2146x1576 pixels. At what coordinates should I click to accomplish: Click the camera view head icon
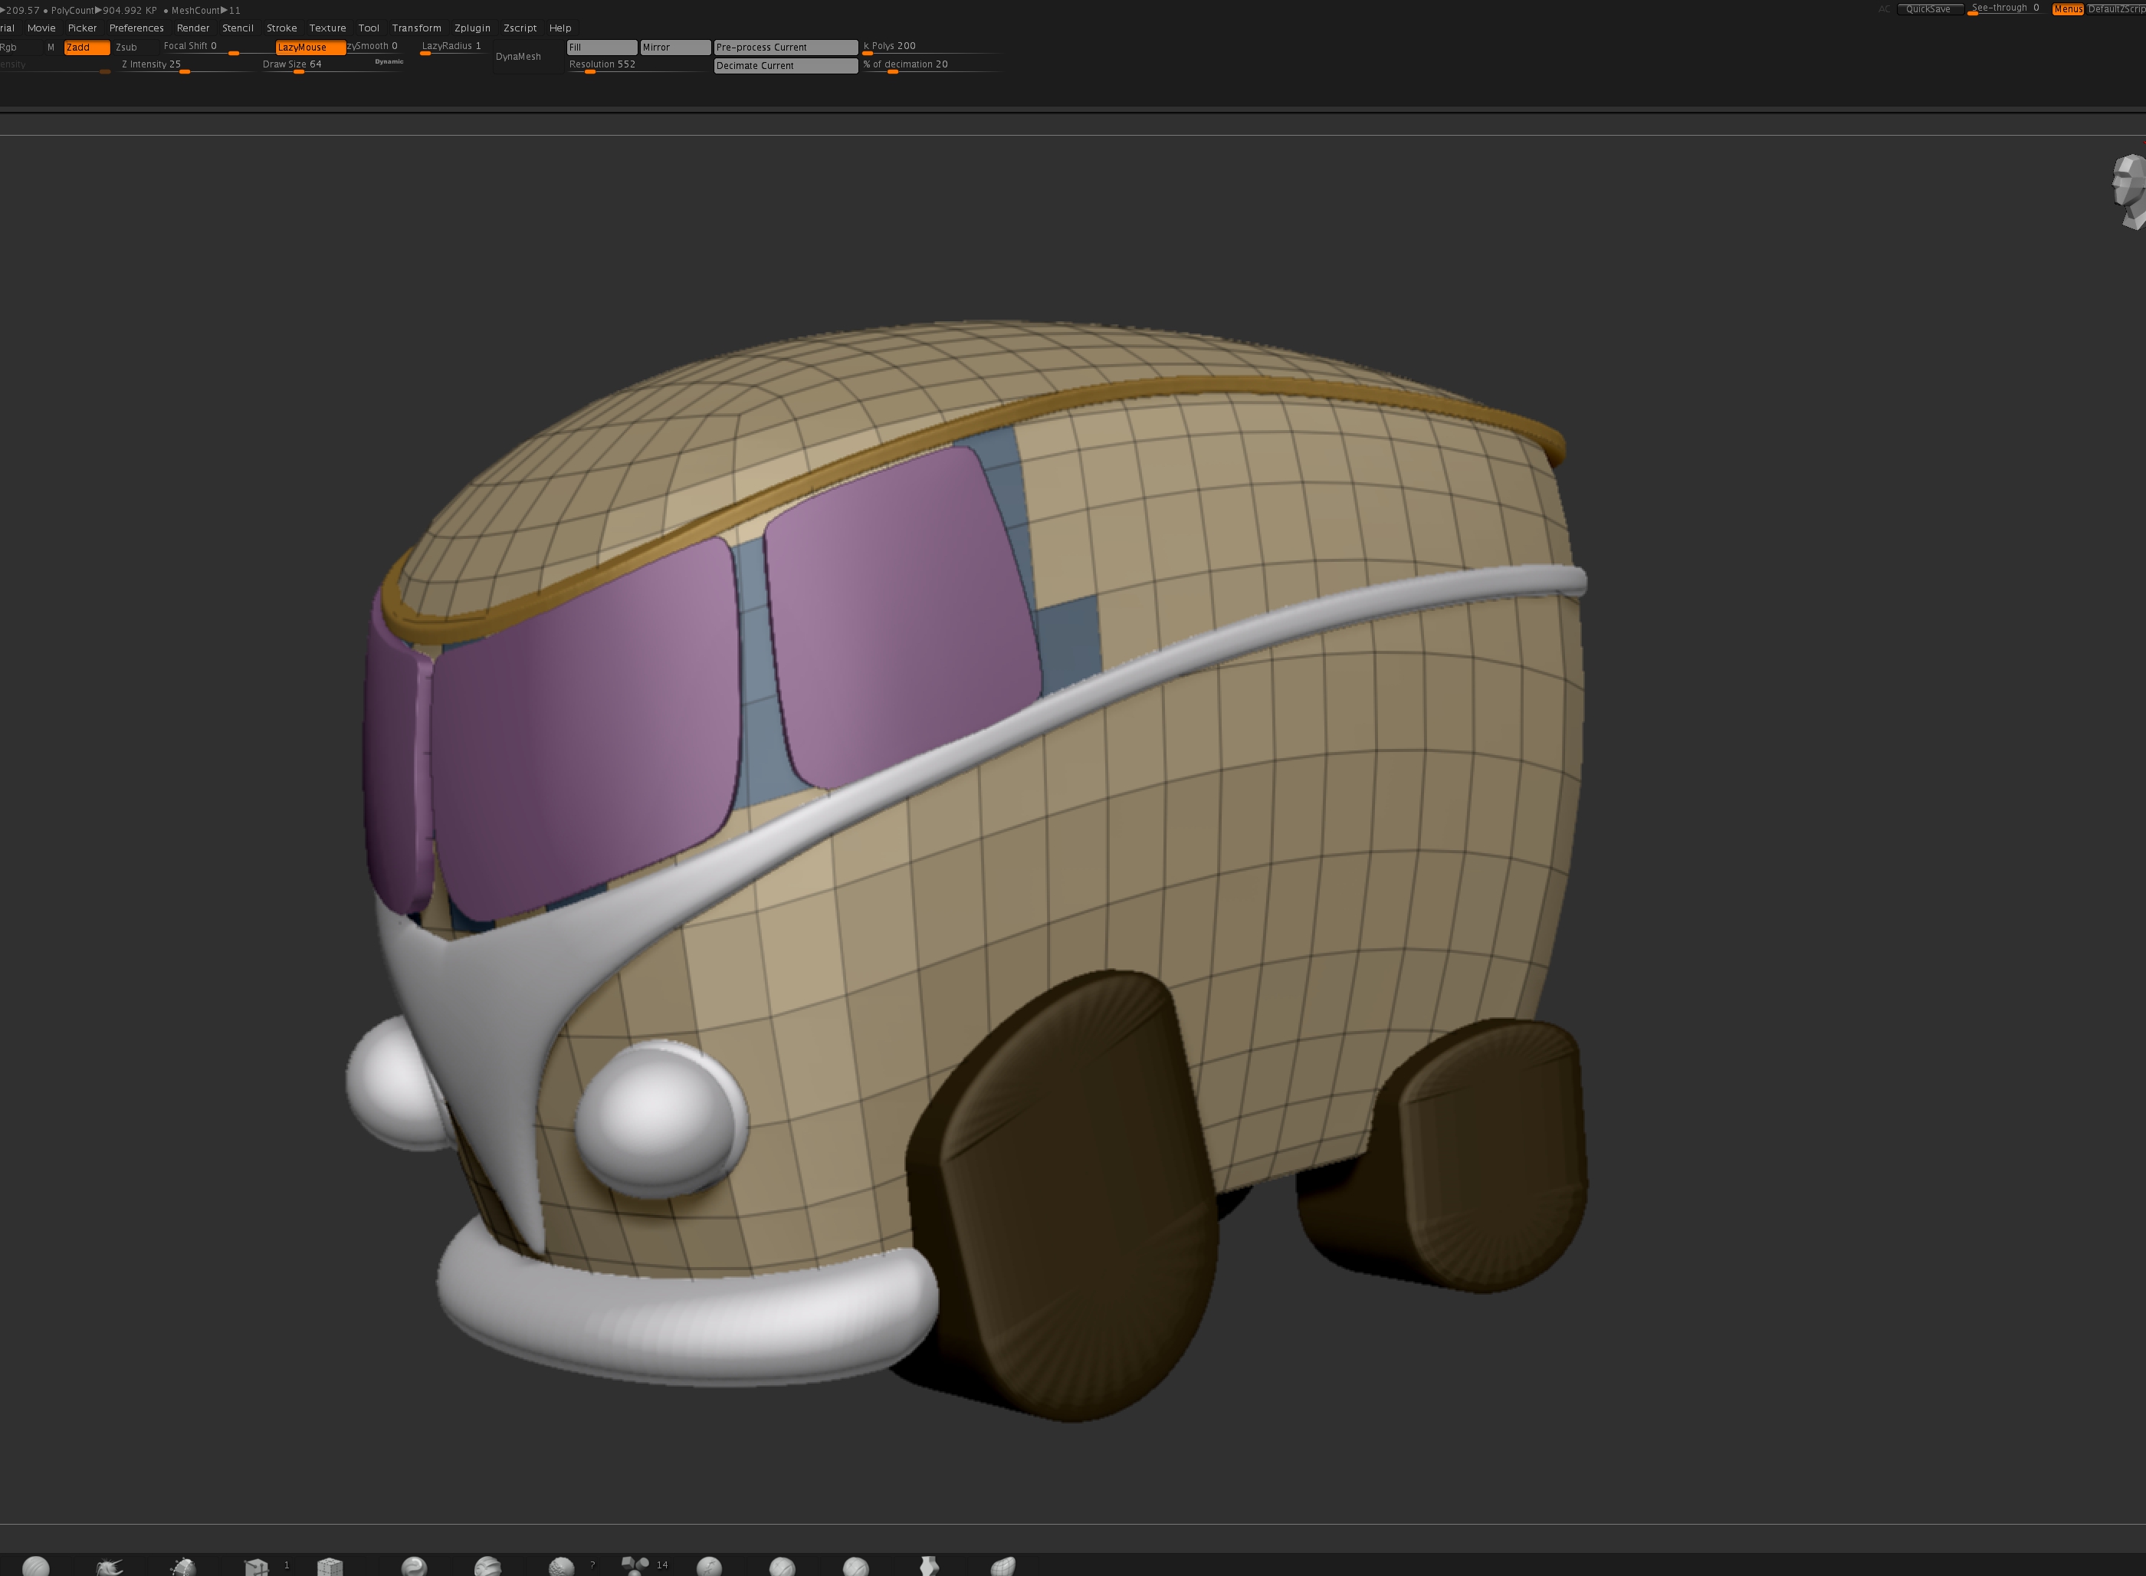pos(2130,191)
